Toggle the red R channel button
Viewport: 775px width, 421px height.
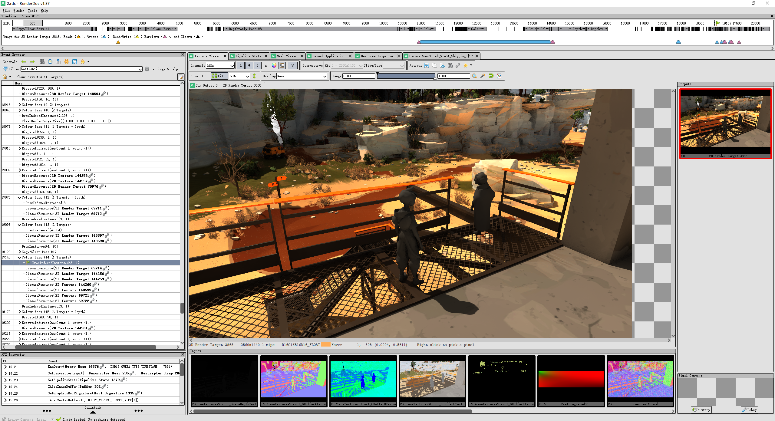click(241, 65)
